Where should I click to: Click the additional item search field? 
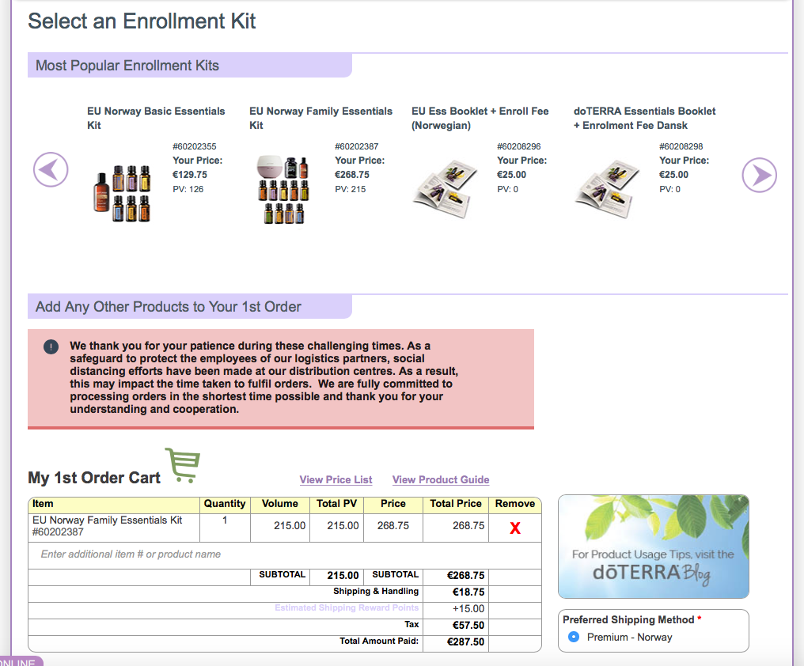285,554
